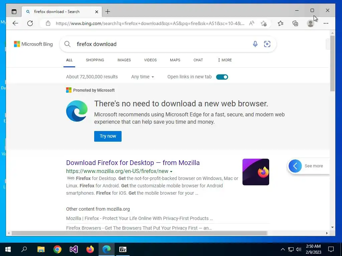This screenshot has width=342, height=256.
Task: Click the Promoted by Microsoft label
Action: 94,90
